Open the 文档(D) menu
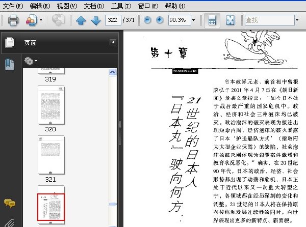This screenshot has height=227, width=306. (x=94, y=6)
